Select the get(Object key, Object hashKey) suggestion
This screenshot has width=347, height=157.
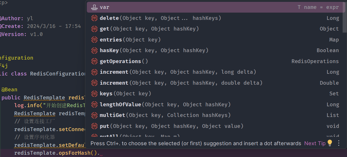(x=149, y=29)
